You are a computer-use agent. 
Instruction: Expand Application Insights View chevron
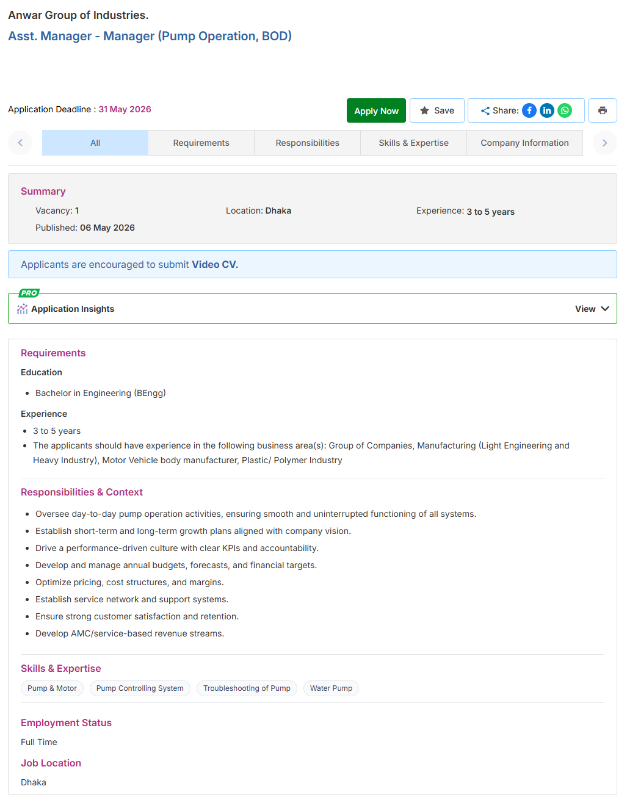coord(605,309)
